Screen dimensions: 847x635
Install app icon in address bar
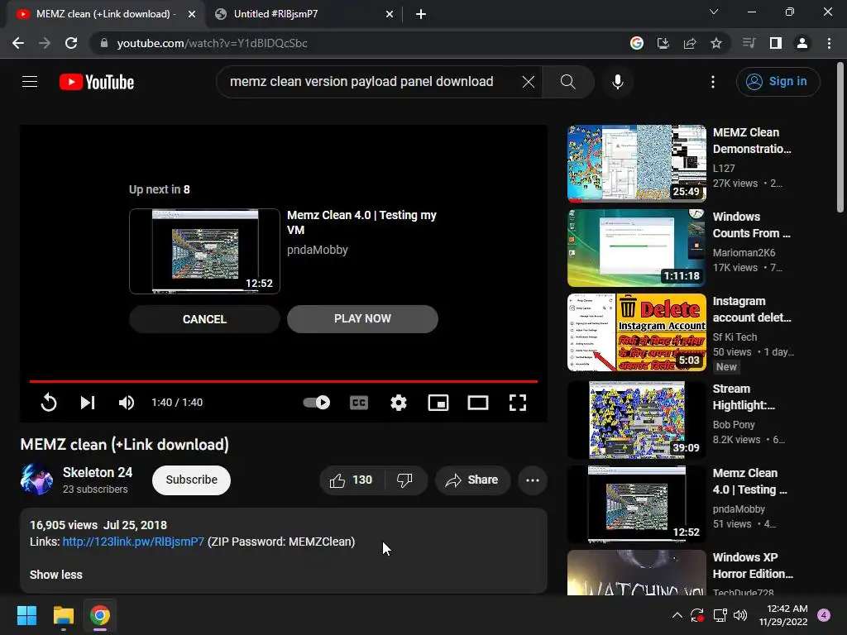click(663, 43)
